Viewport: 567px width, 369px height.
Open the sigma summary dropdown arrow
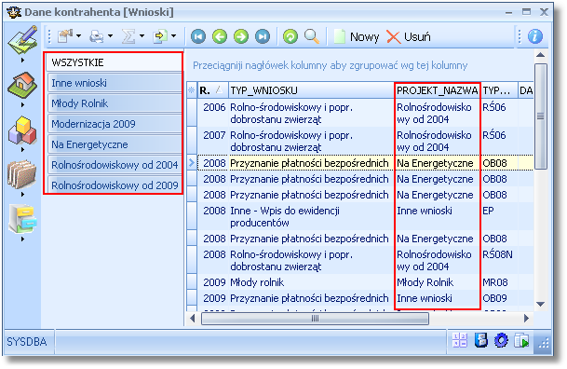[x=142, y=36]
